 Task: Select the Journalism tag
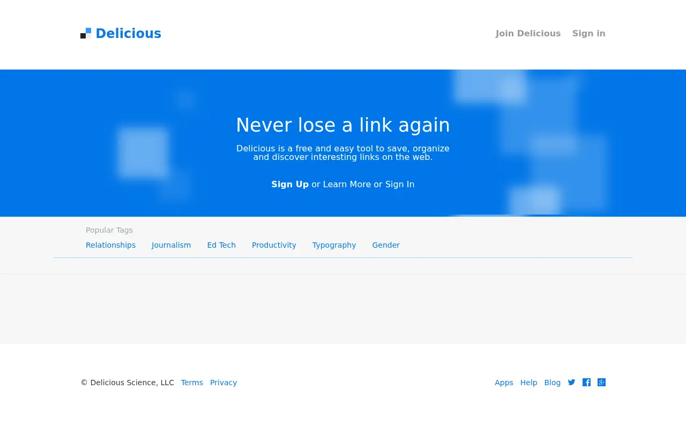(171, 245)
